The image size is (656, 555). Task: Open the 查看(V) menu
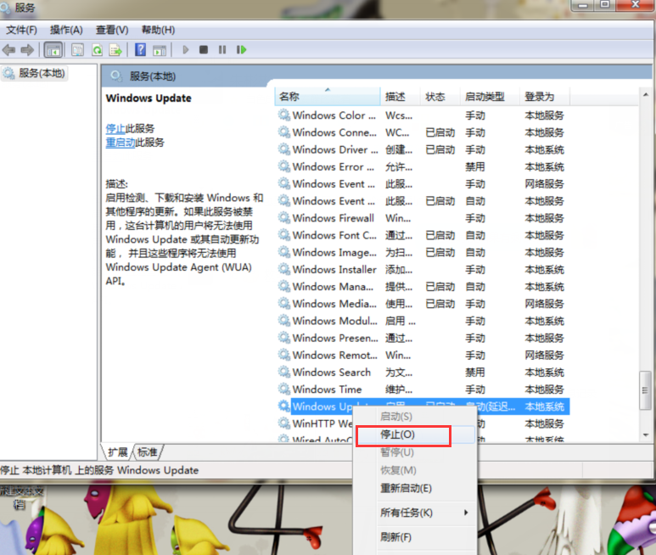(x=112, y=30)
